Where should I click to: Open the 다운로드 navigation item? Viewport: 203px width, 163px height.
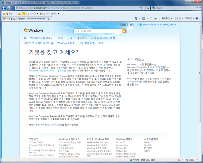point(82,38)
